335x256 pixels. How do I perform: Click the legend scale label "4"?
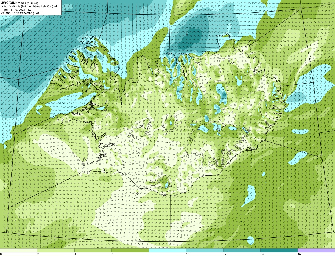tap(75, 254)
